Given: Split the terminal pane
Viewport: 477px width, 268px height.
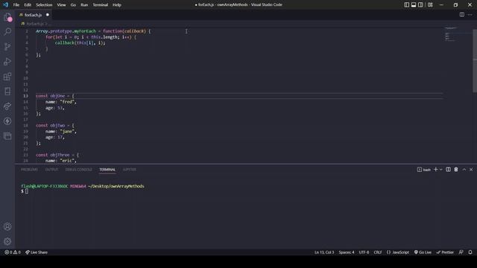Looking at the screenshot, I should coord(448,170).
